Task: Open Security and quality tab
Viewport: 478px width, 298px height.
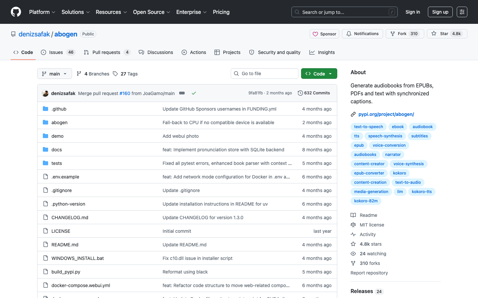Action: [x=275, y=52]
